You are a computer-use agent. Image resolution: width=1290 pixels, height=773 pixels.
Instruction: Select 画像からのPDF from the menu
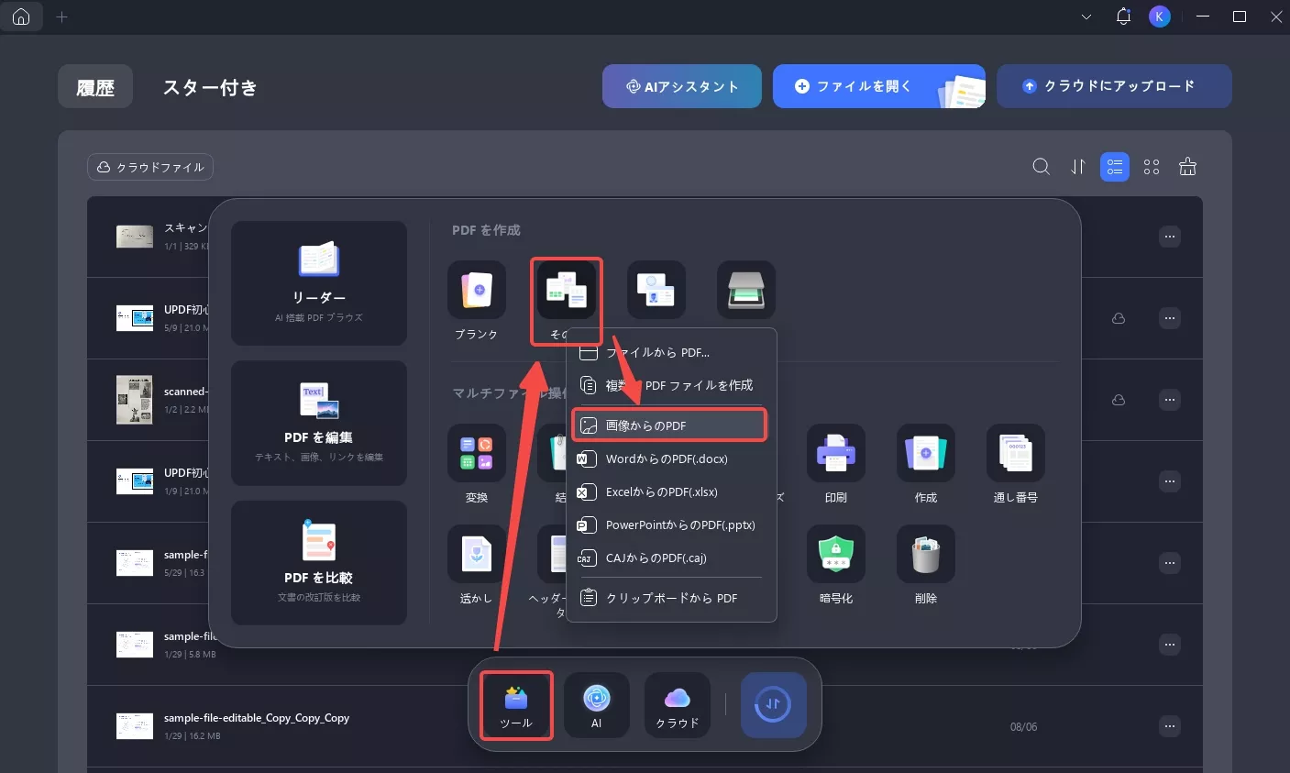[670, 425]
